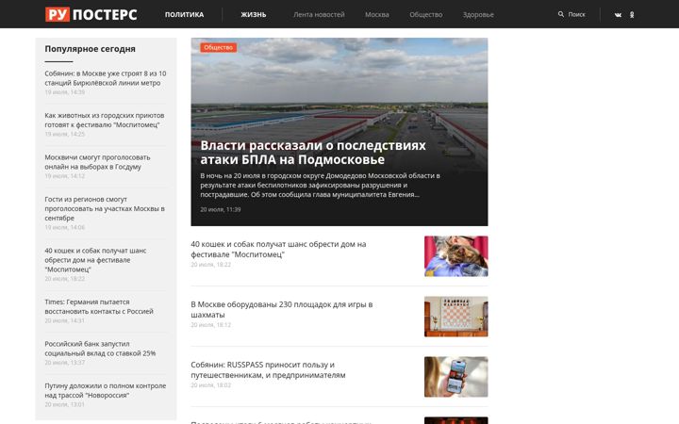Open Times: Германия sidebar story

coord(99,306)
